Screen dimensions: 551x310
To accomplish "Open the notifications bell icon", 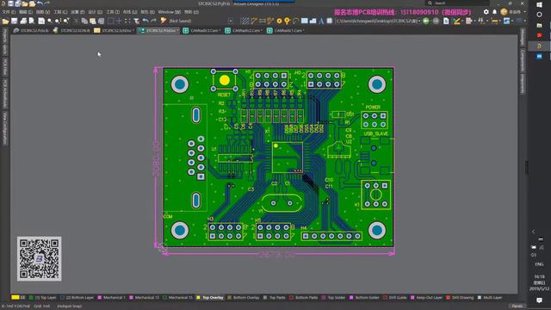I will click(494, 11).
